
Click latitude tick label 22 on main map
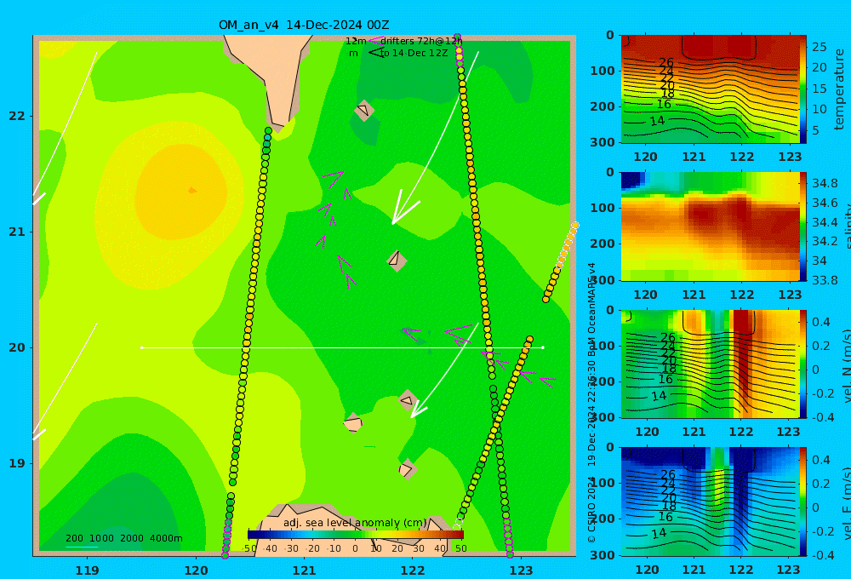[17, 116]
